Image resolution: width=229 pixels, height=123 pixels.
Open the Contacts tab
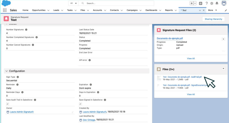point(114,10)
